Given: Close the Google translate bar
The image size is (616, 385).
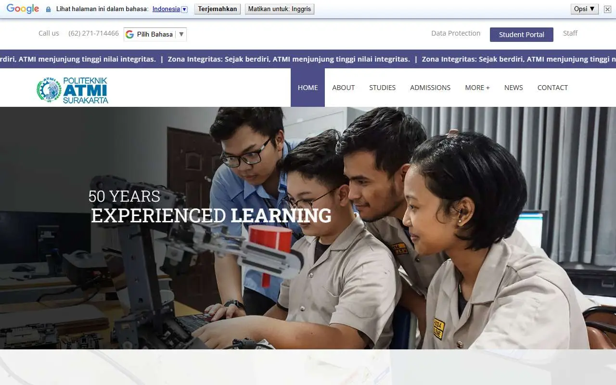Looking at the screenshot, I should click(x=607, y=9).
